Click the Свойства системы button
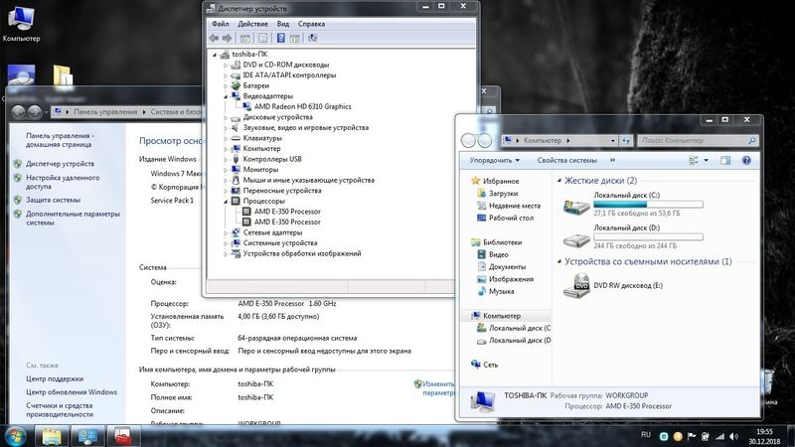This screenshot has height=447, width=795. point(566,160)
